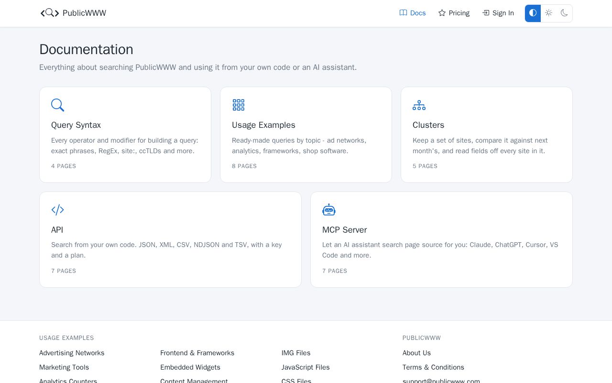Open IMG Files footer link
The image size is (612, 383).
(x=296, y=353)
